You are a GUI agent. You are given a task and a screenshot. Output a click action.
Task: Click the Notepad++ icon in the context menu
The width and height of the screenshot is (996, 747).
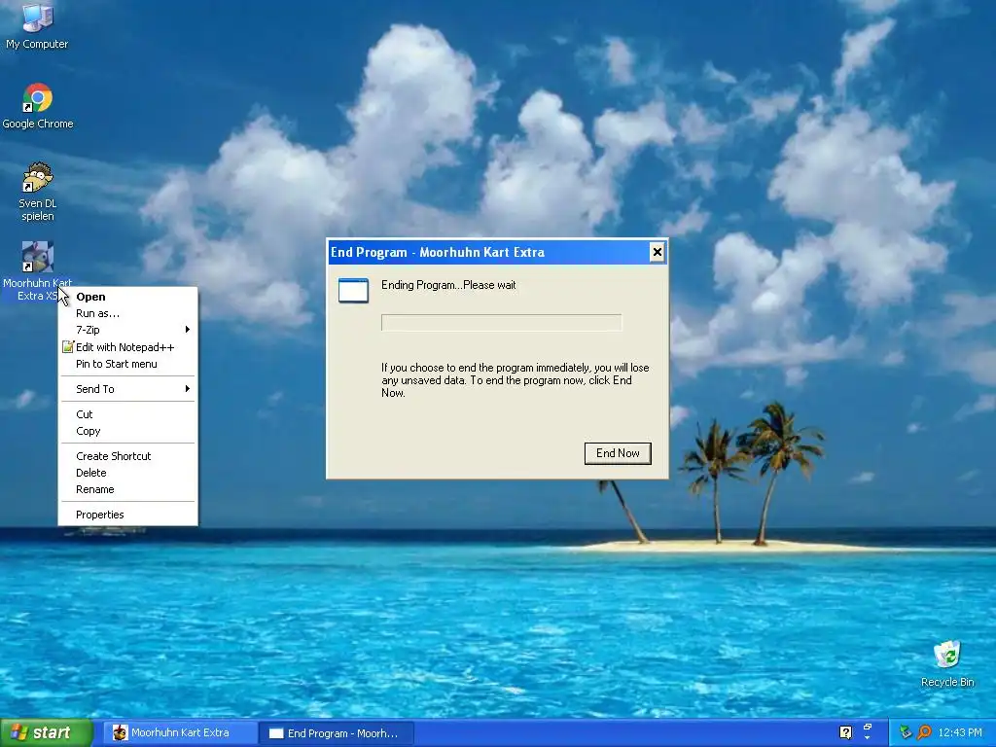tap(68, 347)
